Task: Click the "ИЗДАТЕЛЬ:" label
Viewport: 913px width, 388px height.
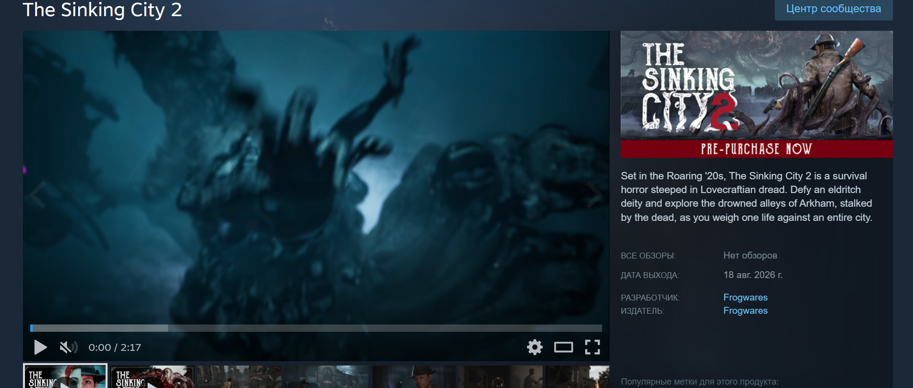Action: tap(642, 311)
